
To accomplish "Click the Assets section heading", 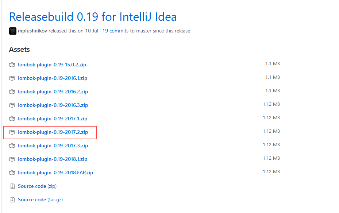I will point(19,50).
